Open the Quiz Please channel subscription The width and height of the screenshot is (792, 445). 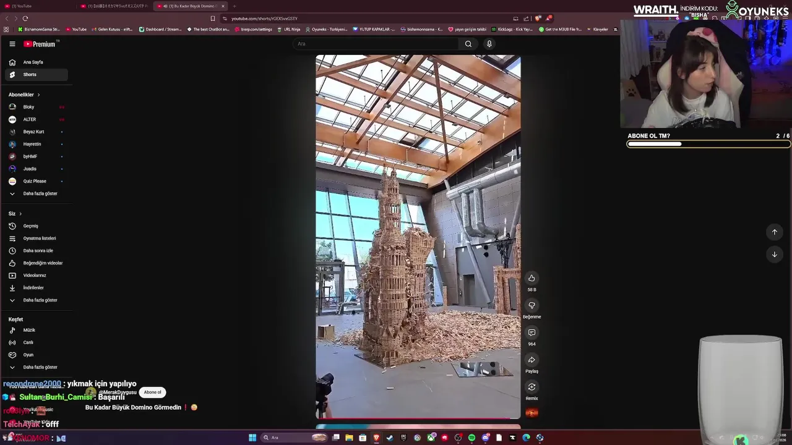(37, 181)
